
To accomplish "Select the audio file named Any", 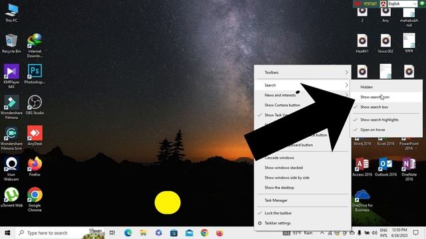I will click(385, 15).
